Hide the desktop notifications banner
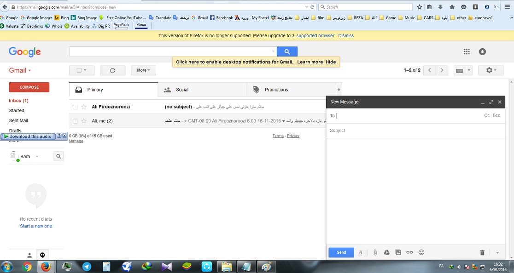Image resolution: width=514 pixels, height=273 pixels. pyautogui.click(x=331, y=62)
